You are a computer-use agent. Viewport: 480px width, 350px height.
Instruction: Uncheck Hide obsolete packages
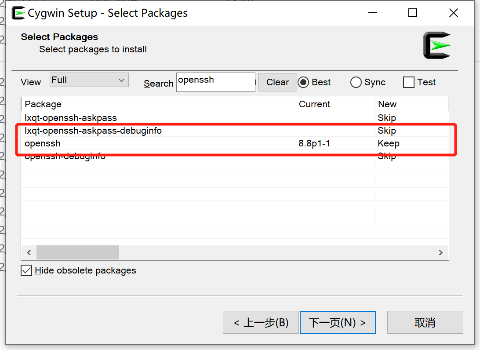(27, 270)
